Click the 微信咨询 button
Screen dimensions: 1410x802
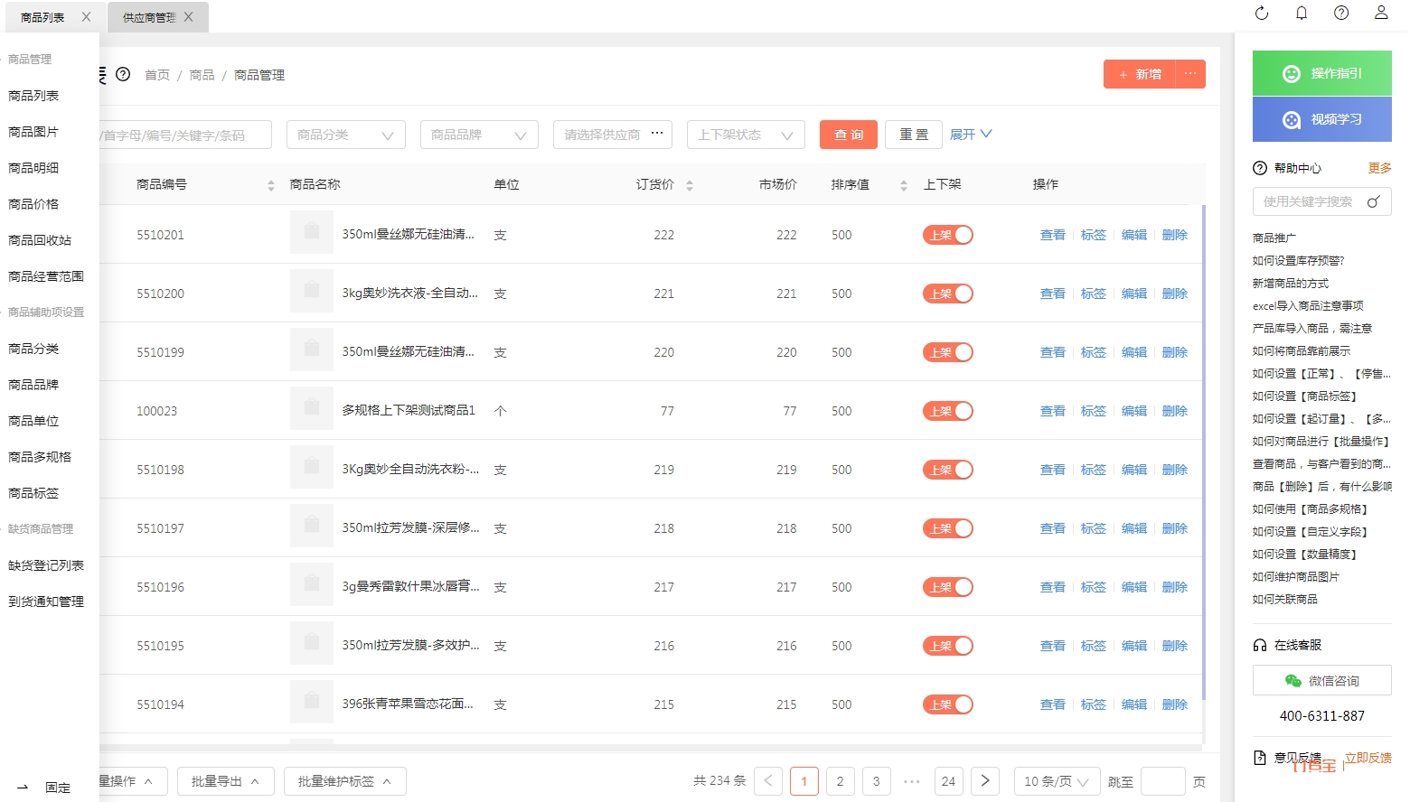coord(1321,681)
